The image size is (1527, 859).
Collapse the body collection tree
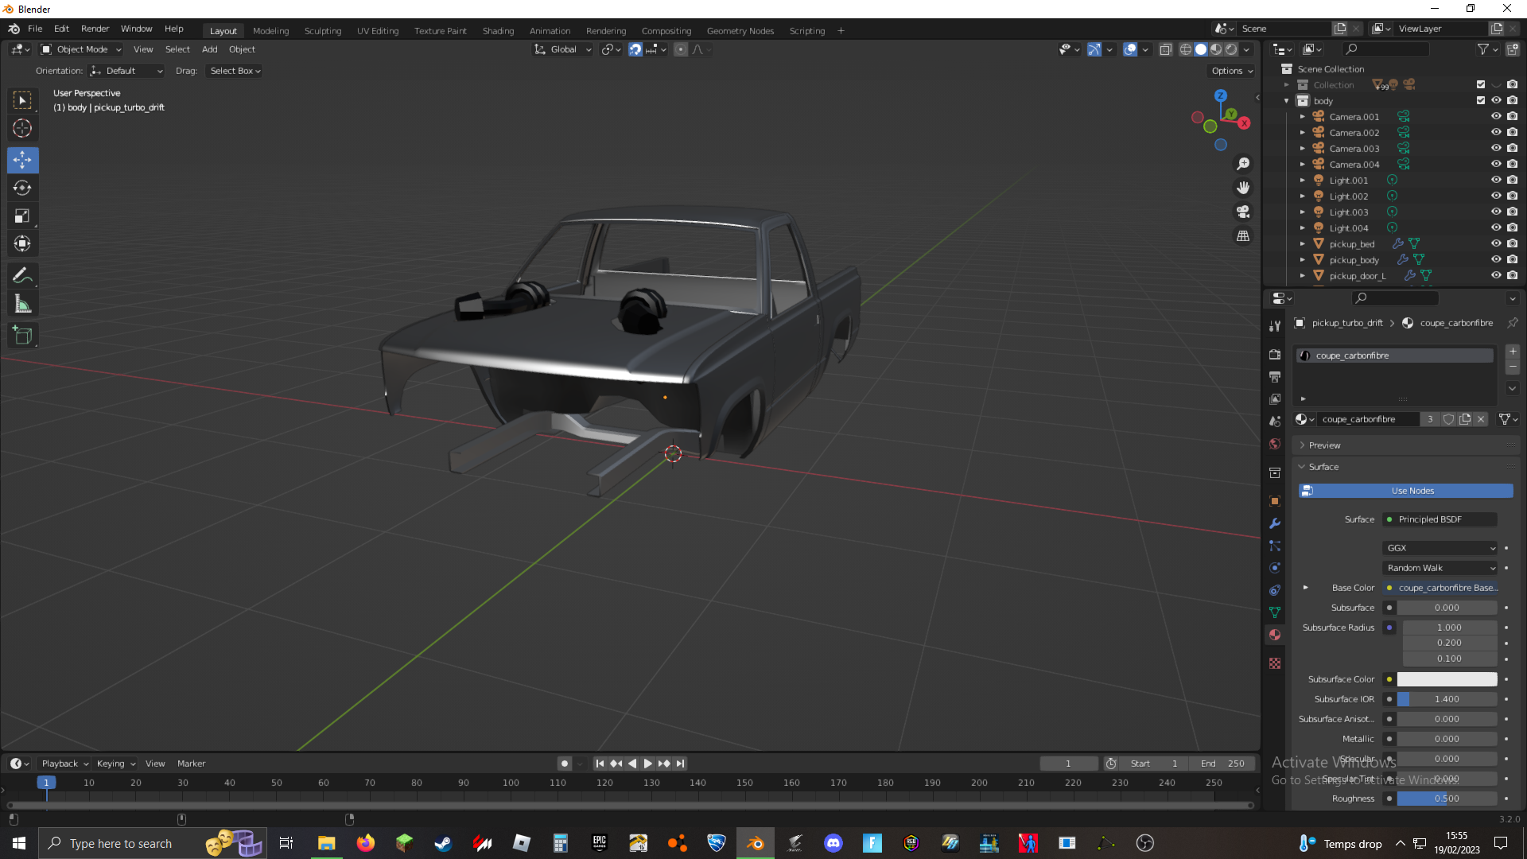point(1287,101)
